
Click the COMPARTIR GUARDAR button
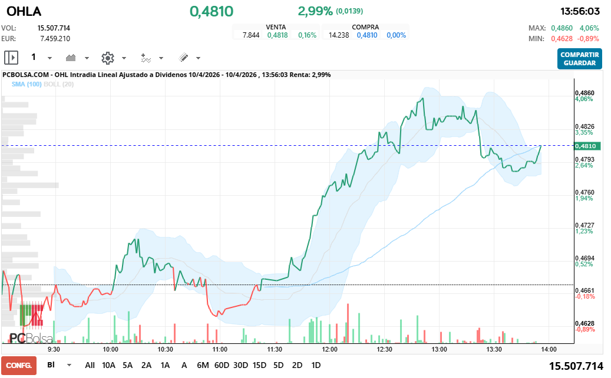(579, 59)
